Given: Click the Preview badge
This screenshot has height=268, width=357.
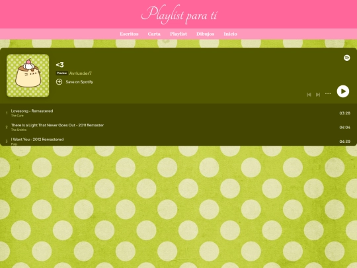Looking at the screenshot, I should 62,73.
